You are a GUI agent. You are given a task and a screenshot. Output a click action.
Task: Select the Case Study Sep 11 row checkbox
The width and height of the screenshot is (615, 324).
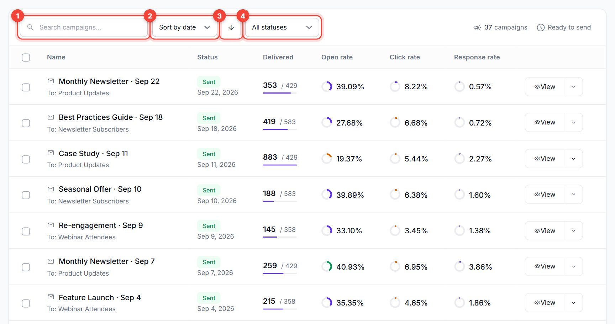point(26,159)
